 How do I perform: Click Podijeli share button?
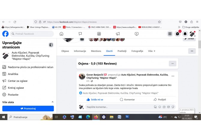pyautogui.click(x=160, y=99)
